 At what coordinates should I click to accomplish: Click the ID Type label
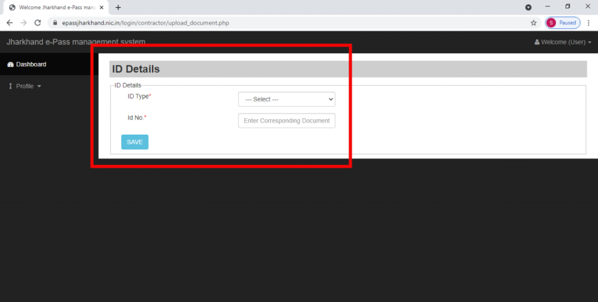pyautogui.click(x=139, y=96)
